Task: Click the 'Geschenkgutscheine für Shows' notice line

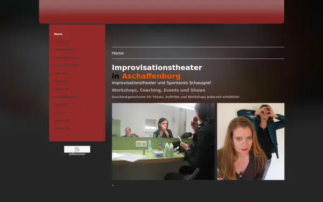Action: pyautogui.click(x=175, y=97)
